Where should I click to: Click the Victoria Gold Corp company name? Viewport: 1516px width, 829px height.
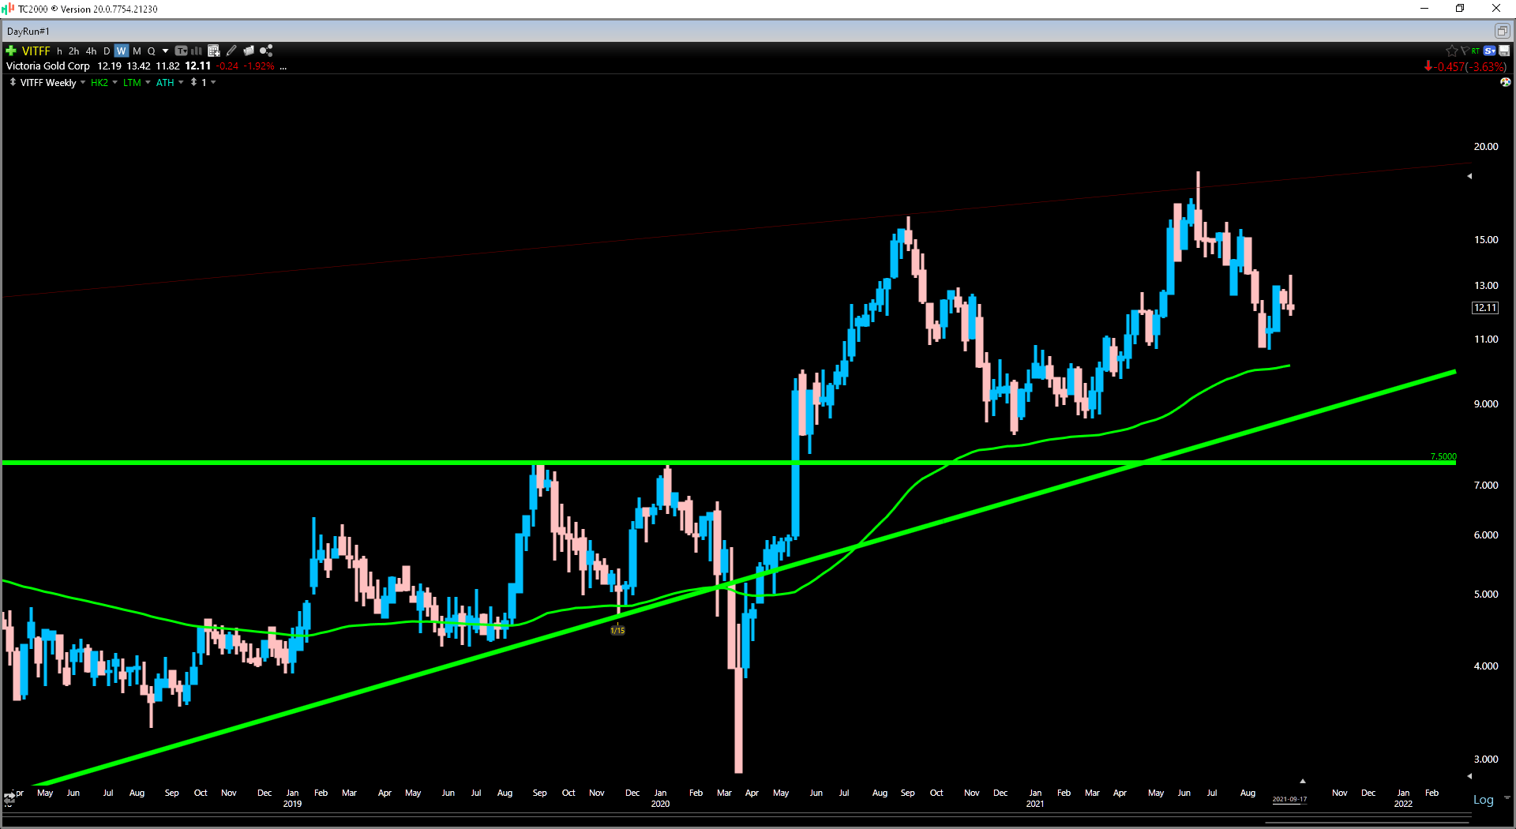coord(48,66)
